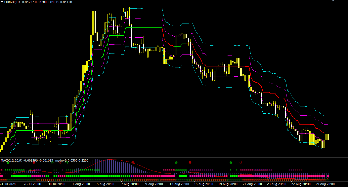The image size is (348, 188).
Task: Click the 9 Aug 20:00 time label
Action: [x=154, y=184]
